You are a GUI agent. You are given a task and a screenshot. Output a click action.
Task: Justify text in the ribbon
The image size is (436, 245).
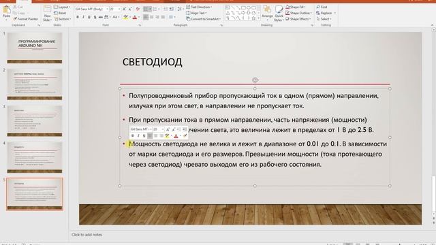tap(163, 17)
